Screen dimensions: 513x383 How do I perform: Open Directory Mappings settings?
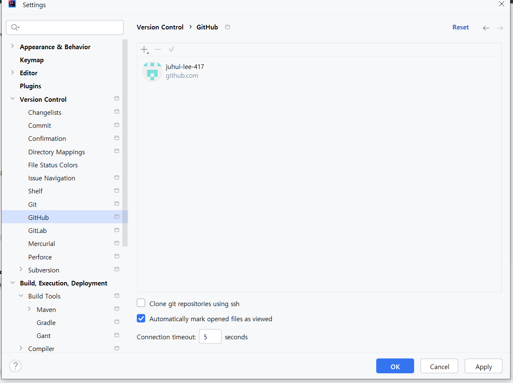[56, 152]
